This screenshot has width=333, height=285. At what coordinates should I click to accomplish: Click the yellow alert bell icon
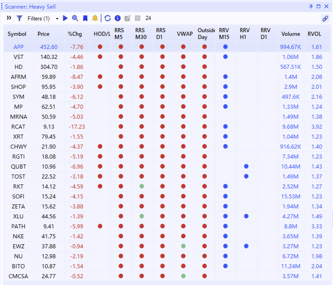(95, 18)
